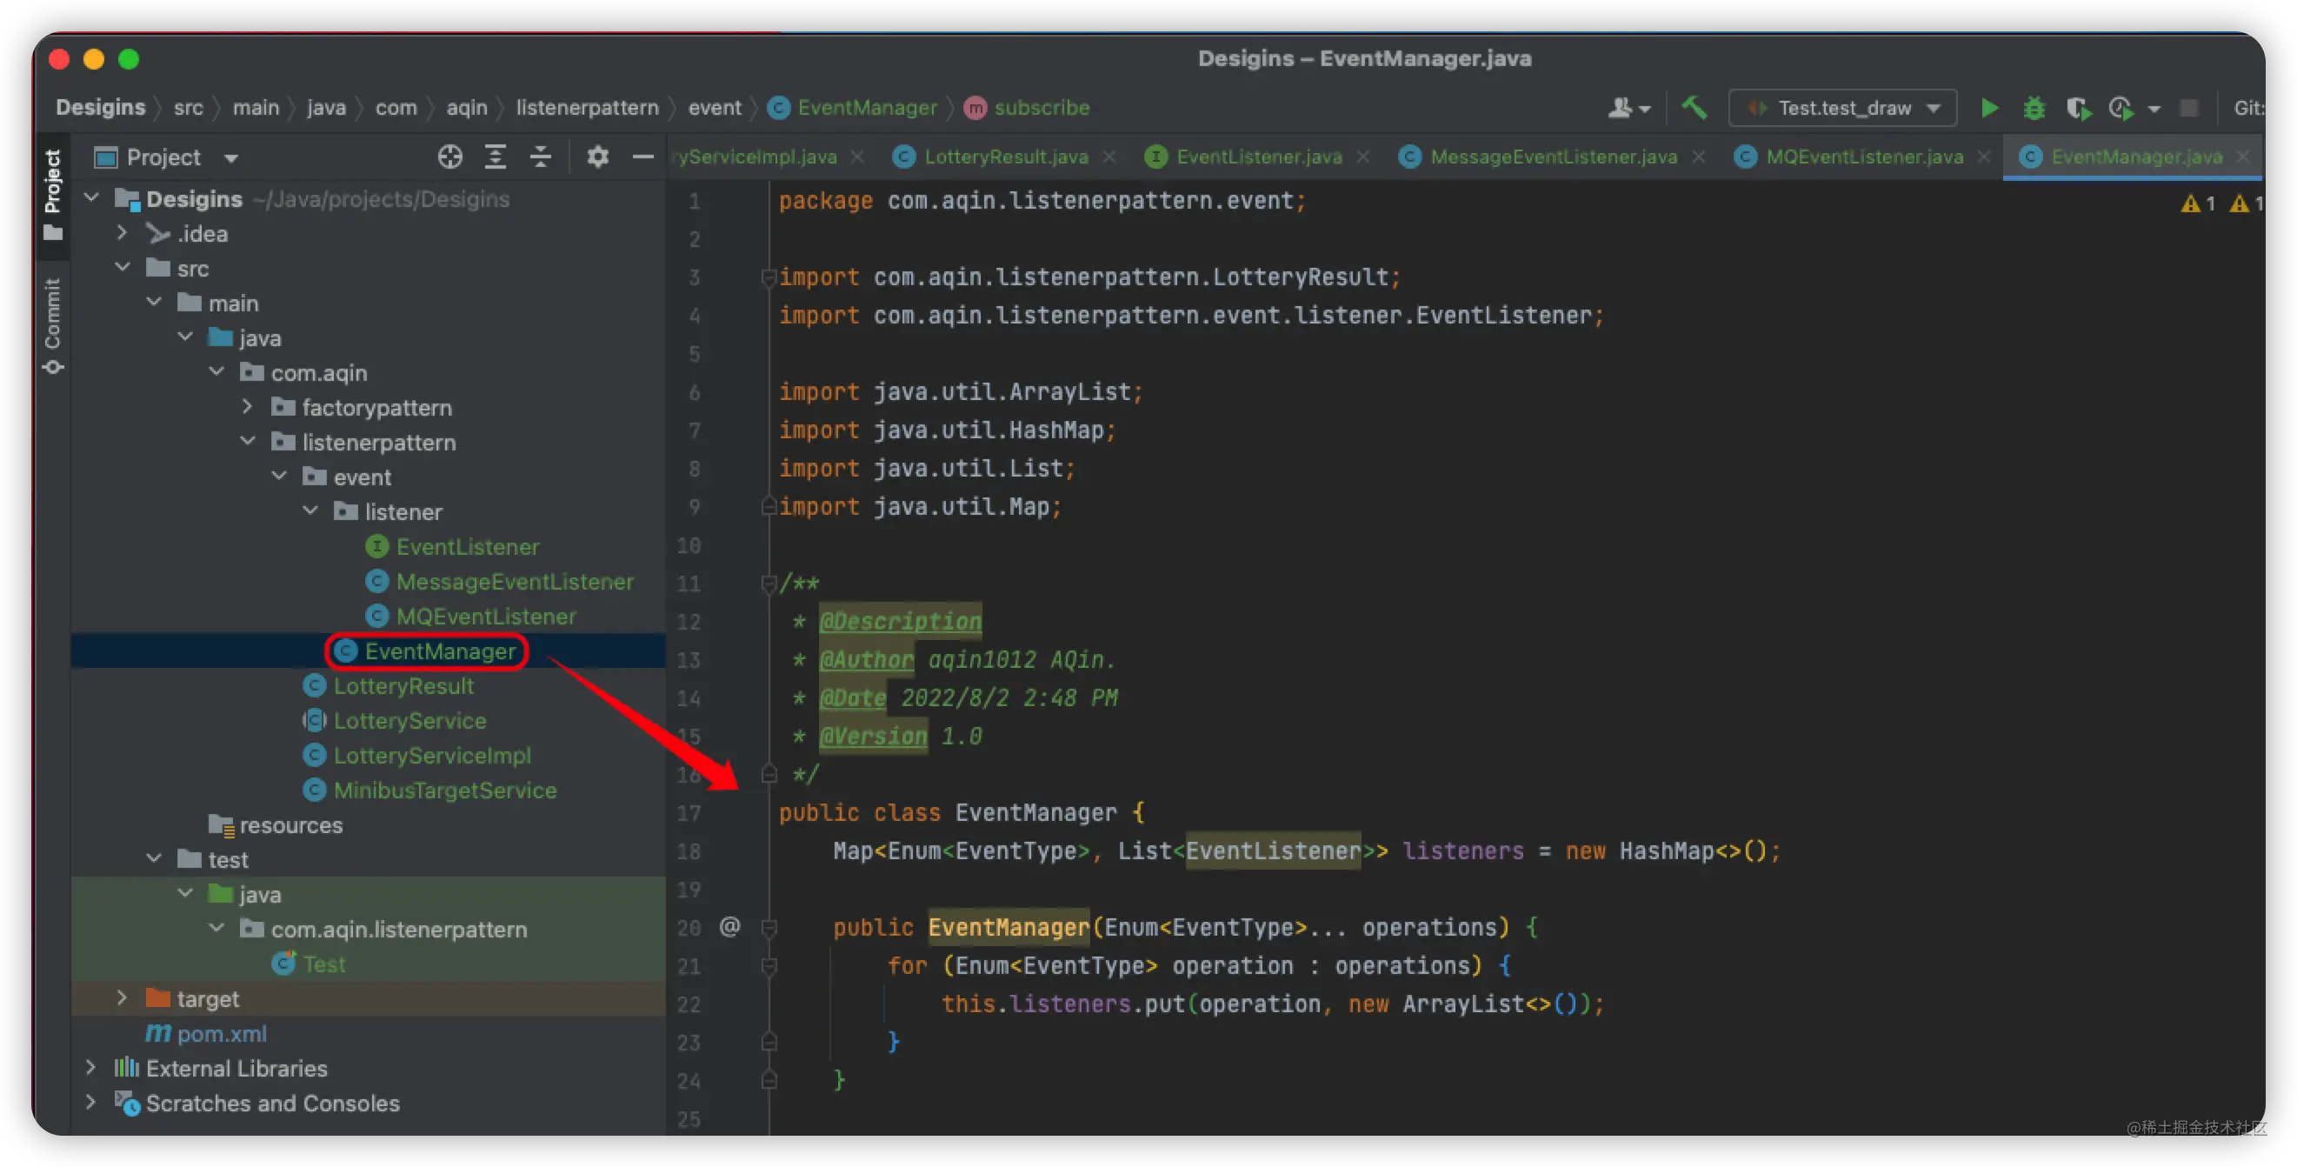Expand the factorypattern package

(247, 406)
